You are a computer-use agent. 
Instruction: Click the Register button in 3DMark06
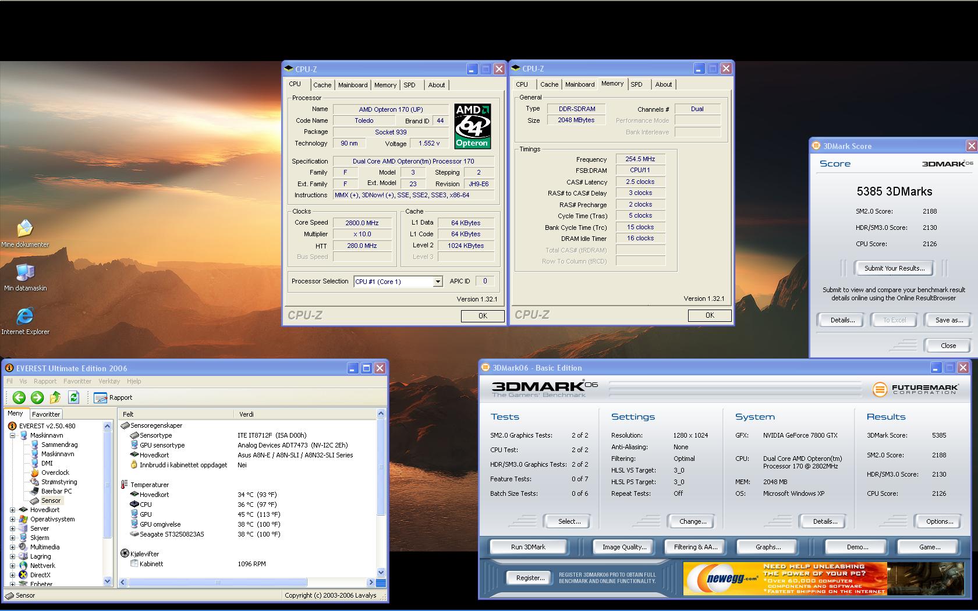click(530, 578)
